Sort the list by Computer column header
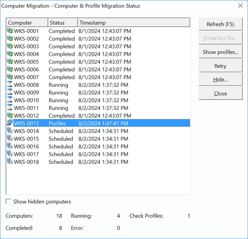Image resolution: width=248 pixels, height=239 pixels. 27,23
